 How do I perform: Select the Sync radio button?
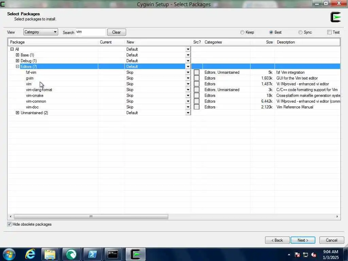click(300, 32)
